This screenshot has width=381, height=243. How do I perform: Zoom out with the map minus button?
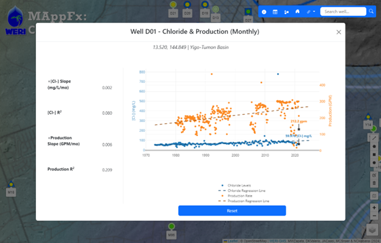374,216
